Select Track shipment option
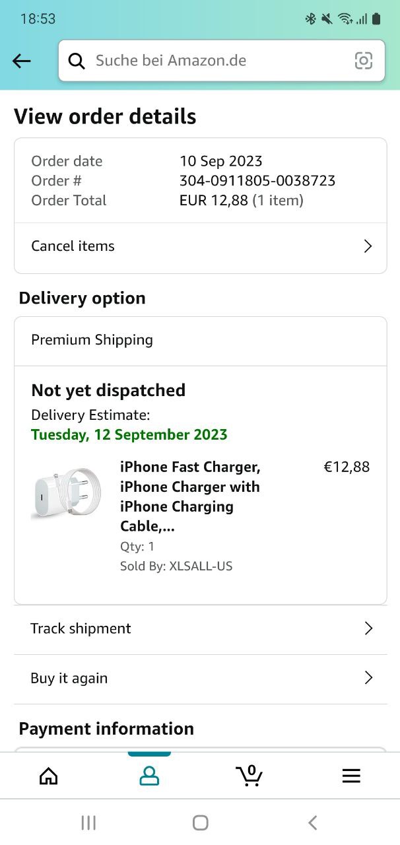The image size is (400, 845). pos(81,628)
